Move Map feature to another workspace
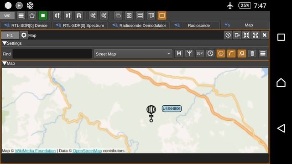This screenshot has height=164, width=292. click(237, 35)
